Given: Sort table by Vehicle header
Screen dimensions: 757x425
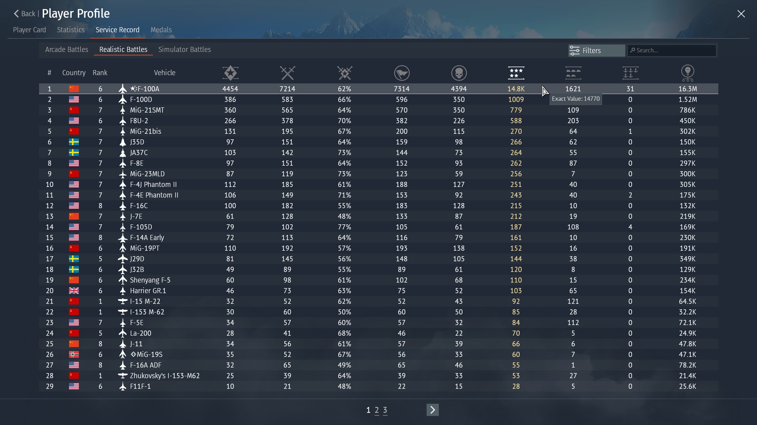Looking at the screenshot, I should [x=165, y=73].
